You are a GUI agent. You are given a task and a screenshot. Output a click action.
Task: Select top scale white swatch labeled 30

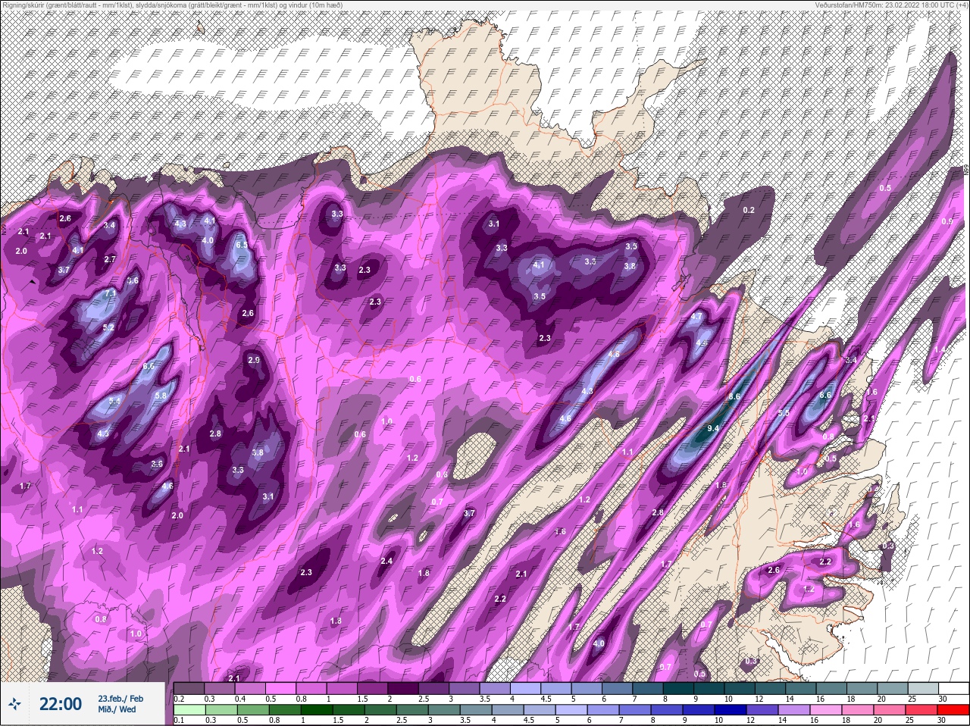pyautogui.click(x=953, y=688)
